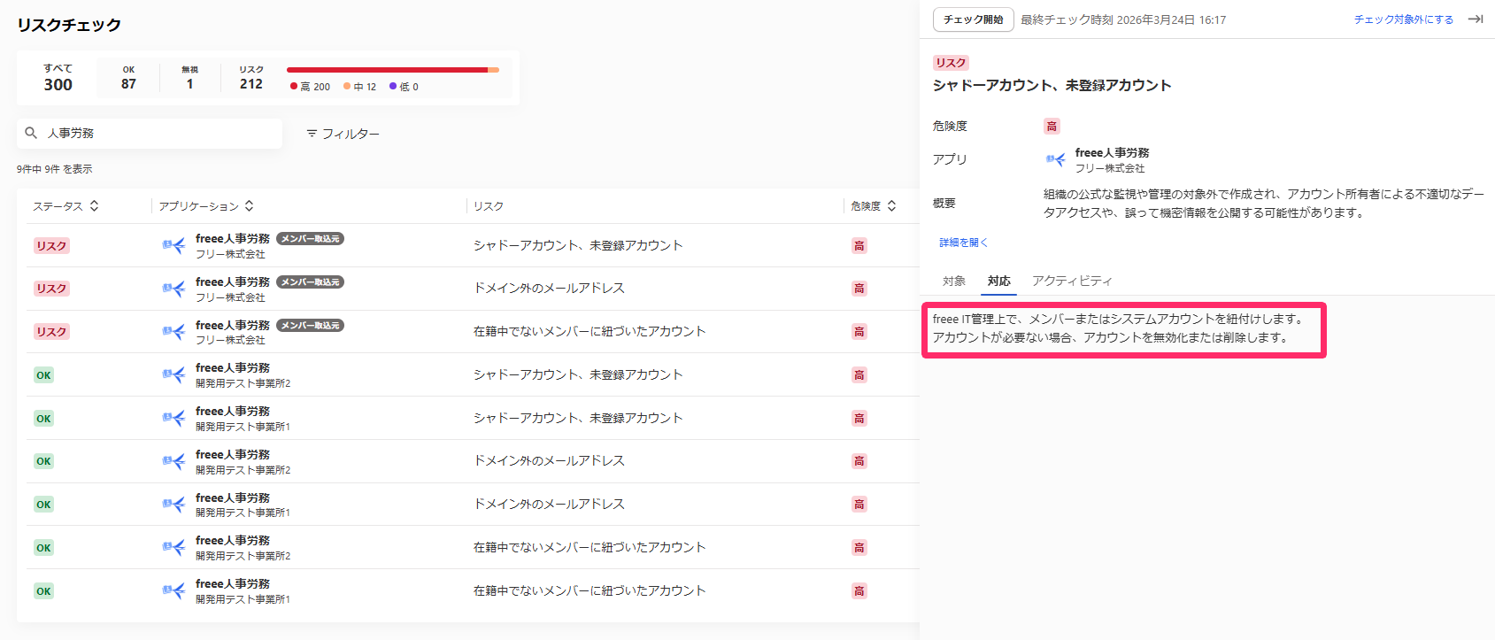Select the リスク 212 summary filter
1495x640 pixels.
click(x=251, y=78)
